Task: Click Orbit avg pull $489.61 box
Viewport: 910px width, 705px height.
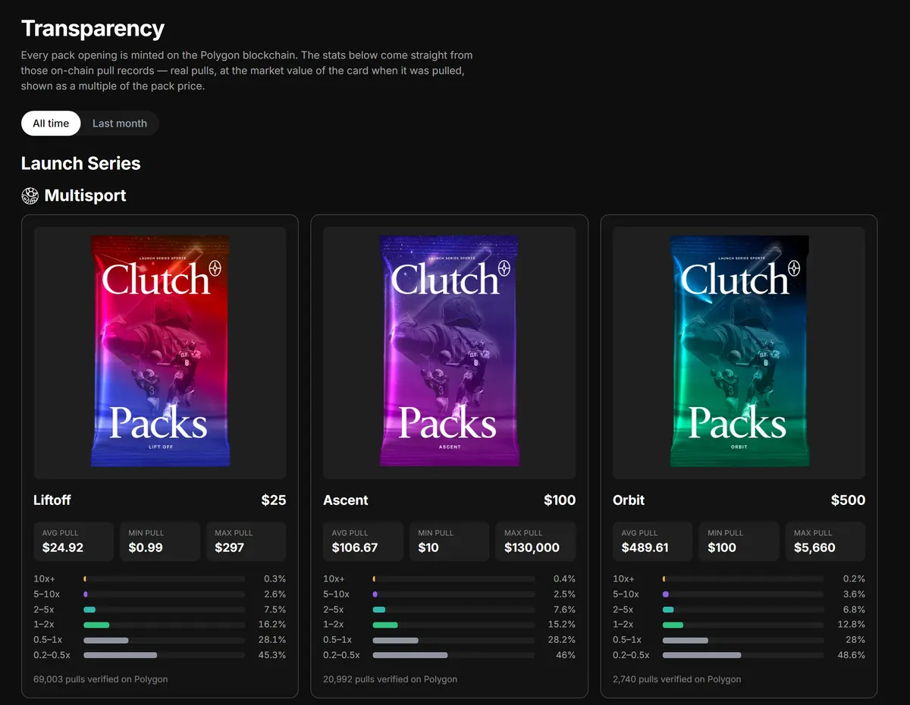Action: 653,541
